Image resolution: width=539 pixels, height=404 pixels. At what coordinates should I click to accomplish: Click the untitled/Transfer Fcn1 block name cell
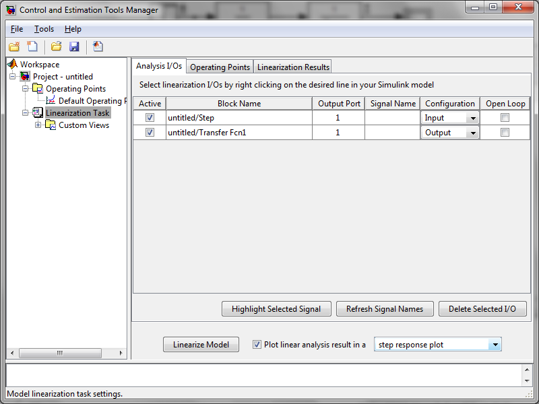(x=239, y=132)
